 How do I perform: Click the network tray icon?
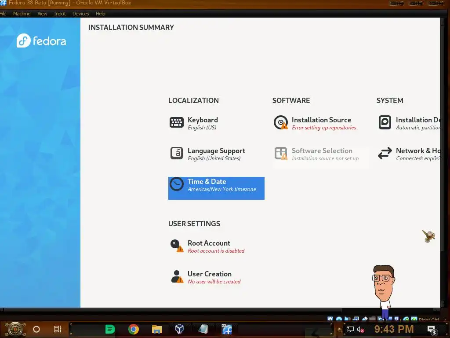350,329
